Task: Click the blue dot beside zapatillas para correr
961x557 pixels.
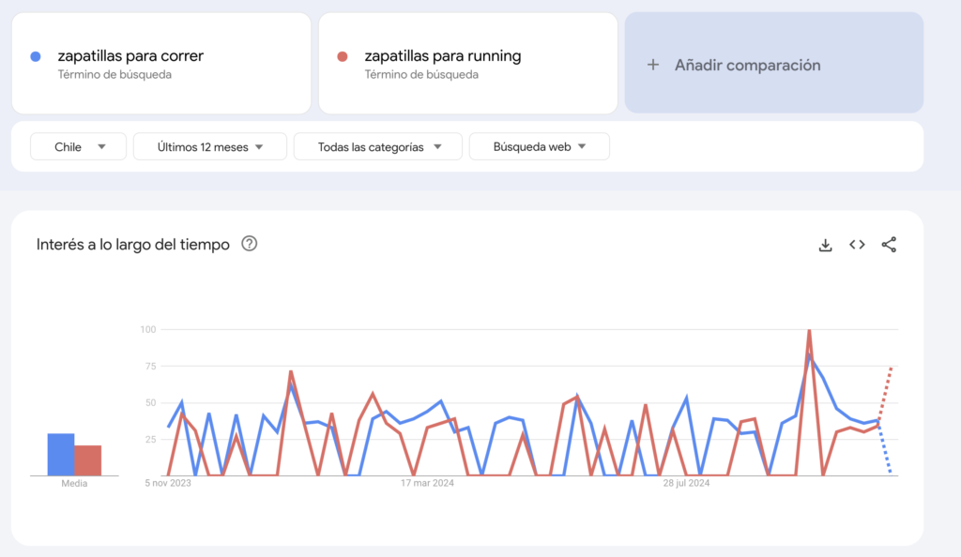Action: [36, 56]
